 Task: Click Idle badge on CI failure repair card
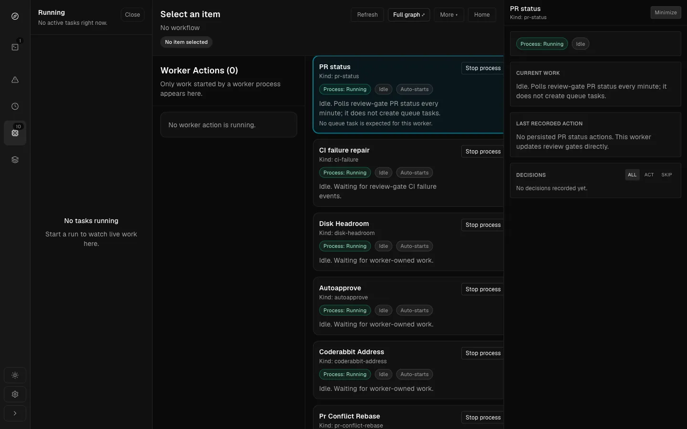384,173
